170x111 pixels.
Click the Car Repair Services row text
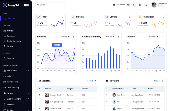(56, 102)
